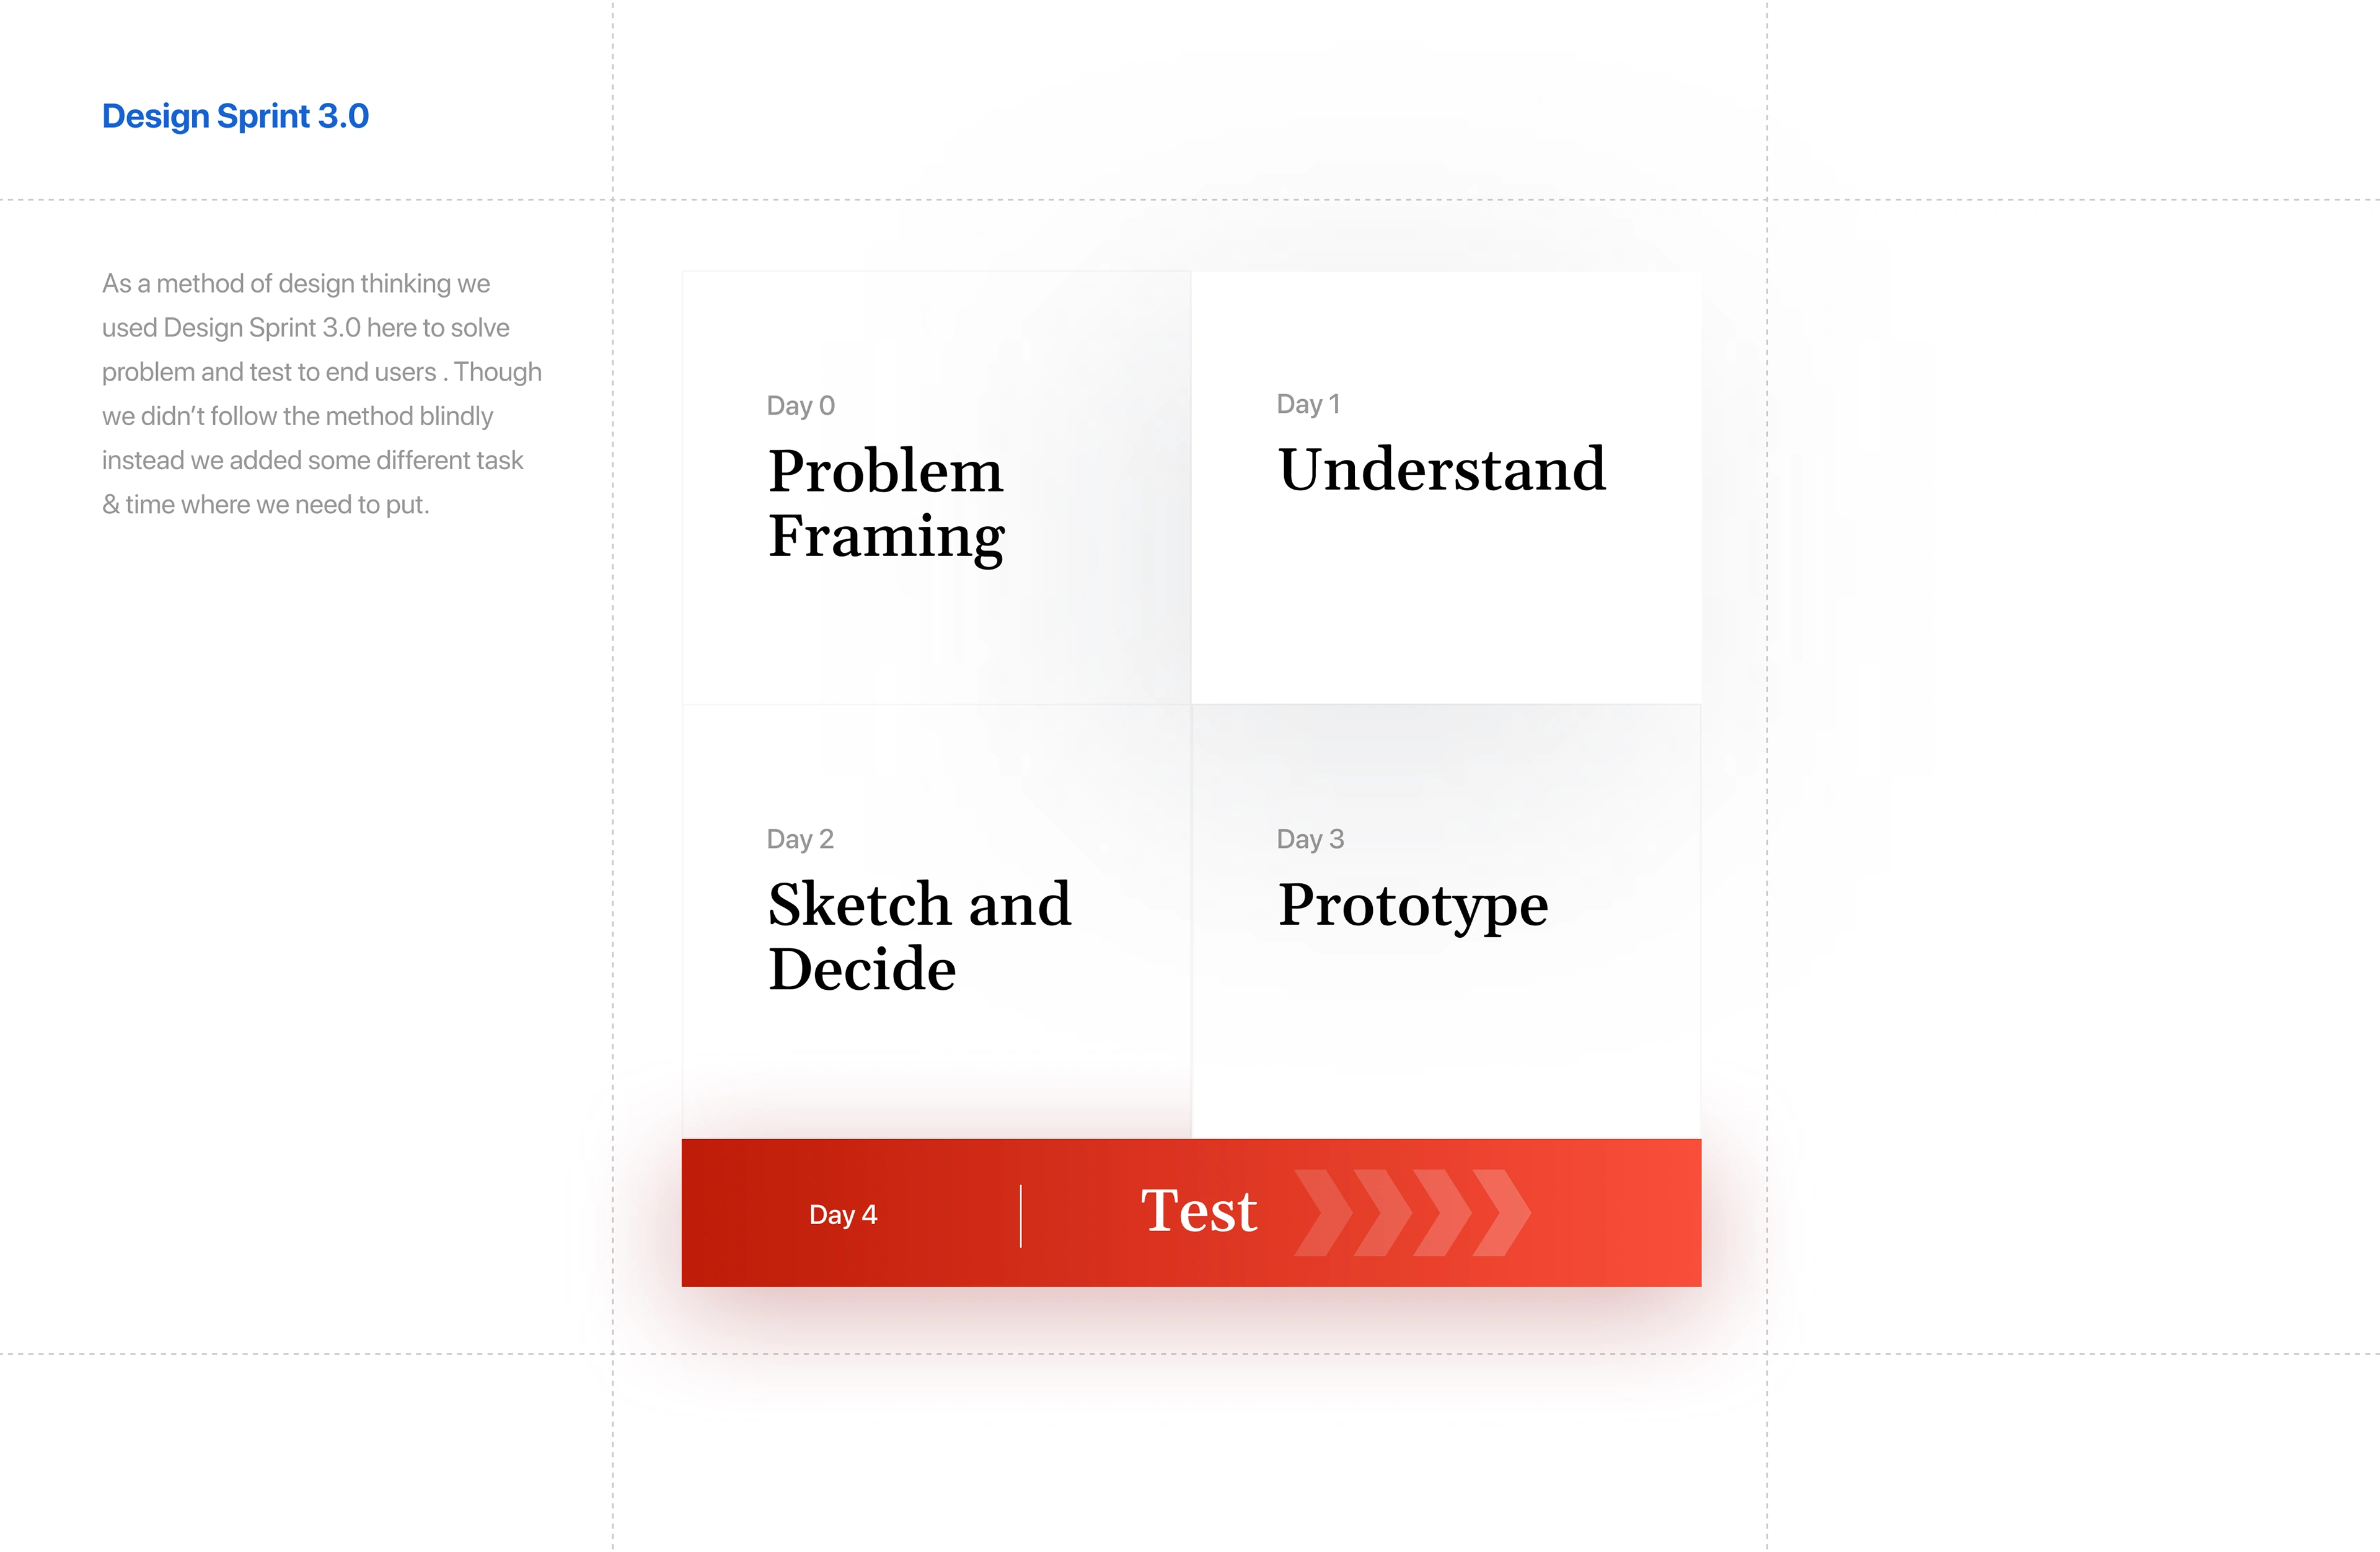Open the "Sketch and Decide" heading
The height and width of the screenshot is (1552, 2380).
(919, 936)
